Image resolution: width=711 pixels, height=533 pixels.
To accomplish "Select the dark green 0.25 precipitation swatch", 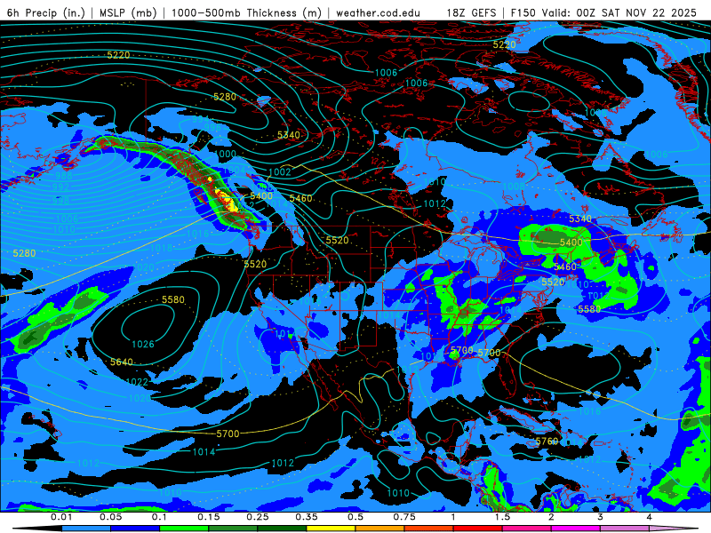I will (282, 529).
